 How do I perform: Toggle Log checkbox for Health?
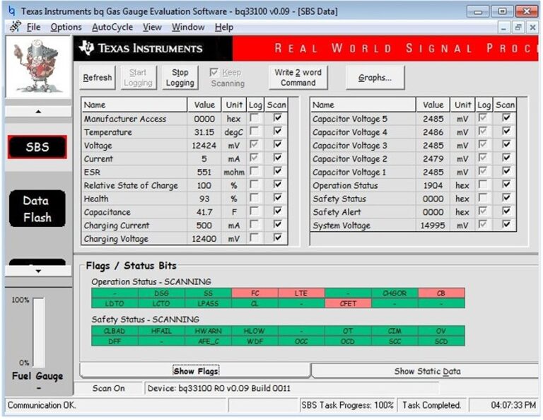[255, 198]
